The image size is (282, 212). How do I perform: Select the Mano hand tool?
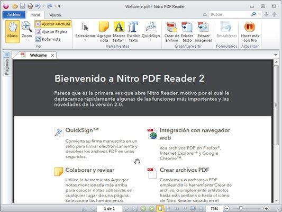point(12,31)
